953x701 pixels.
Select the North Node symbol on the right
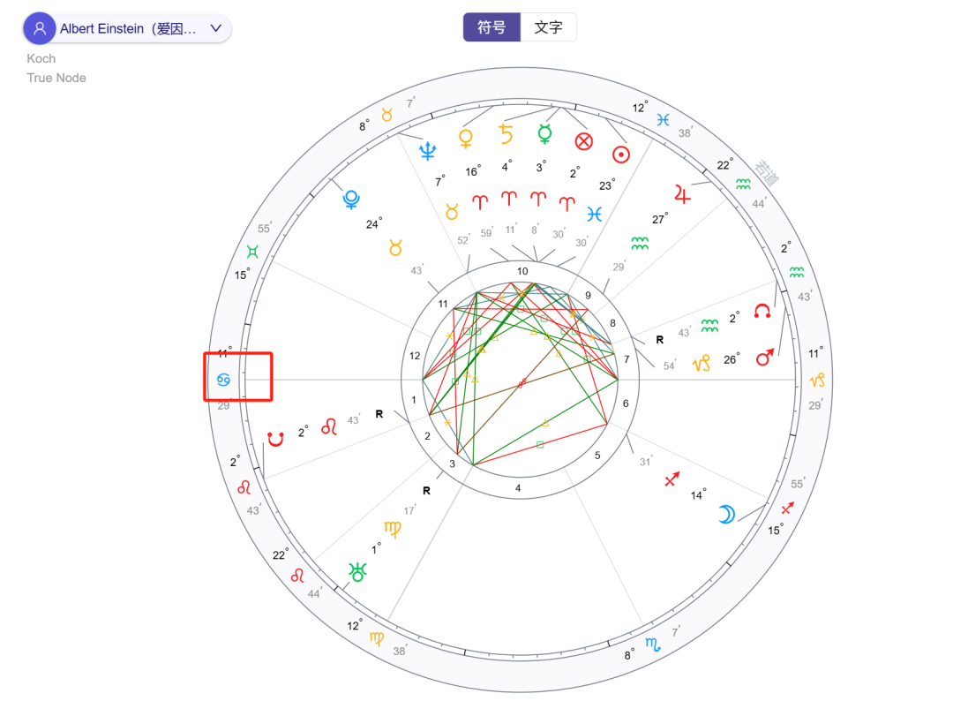(762, 311)
